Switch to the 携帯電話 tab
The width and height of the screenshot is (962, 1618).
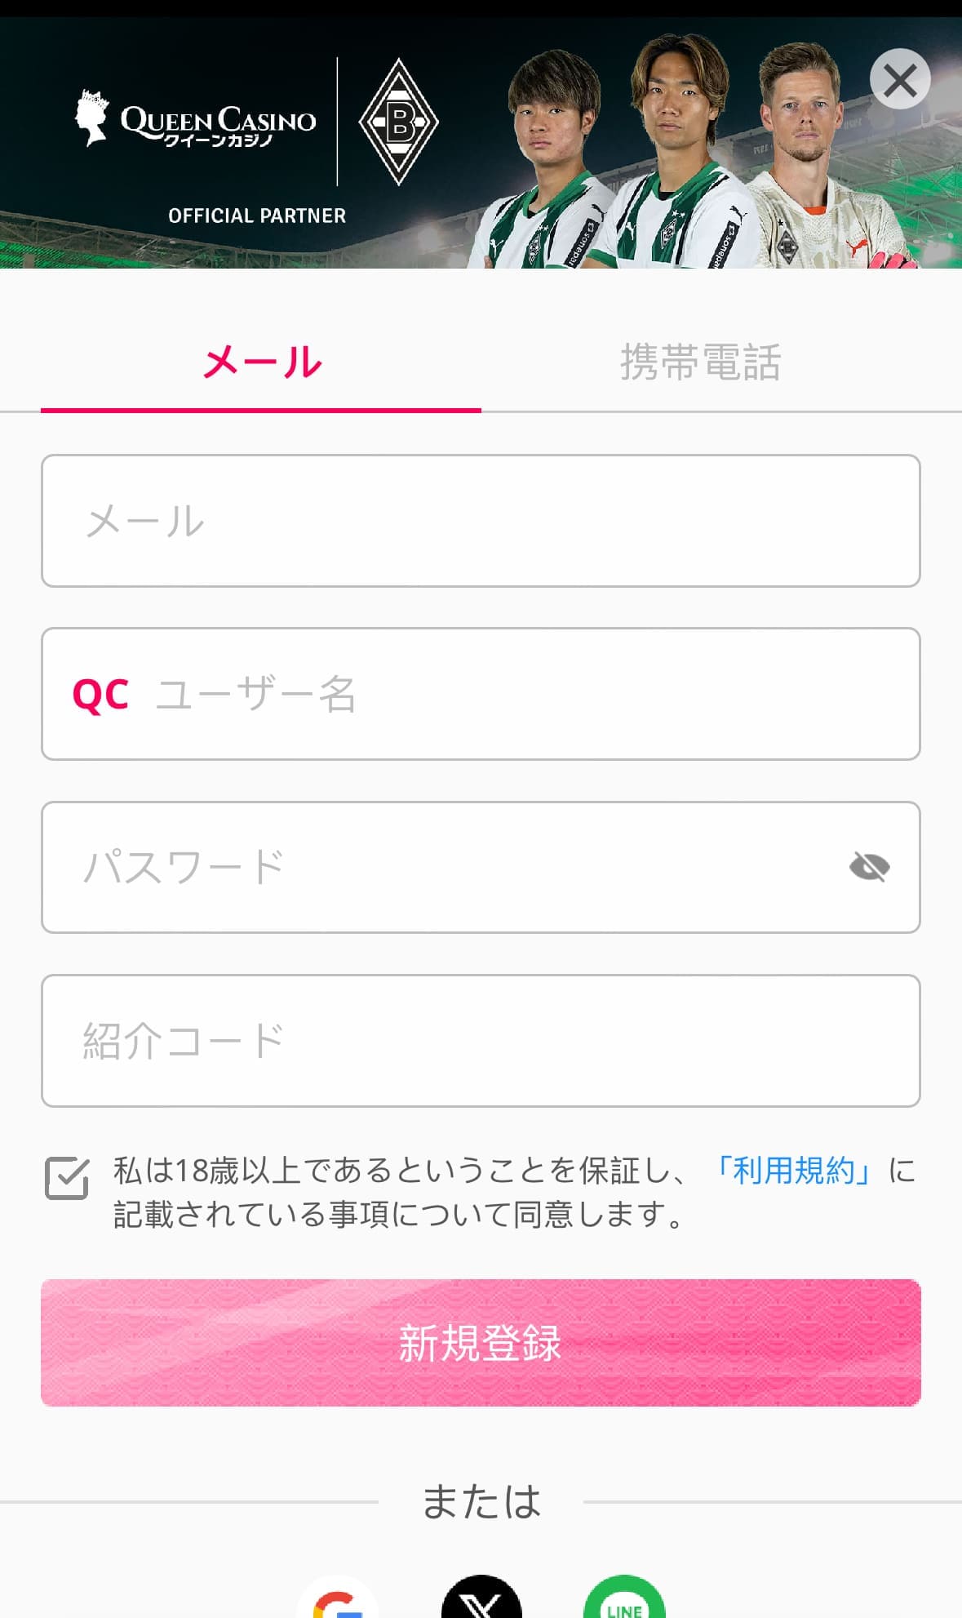[700, 362]
